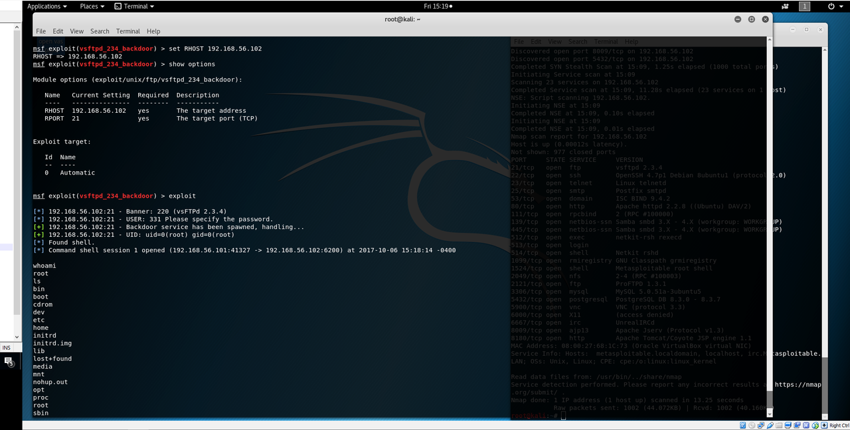Open the Help menu of the front terminal
The height and width of the screenshot is (430, 850).
pyautogui.click(x=153, y=31)
